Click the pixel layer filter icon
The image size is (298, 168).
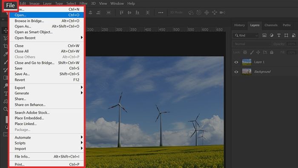click(x=264, y=35)
